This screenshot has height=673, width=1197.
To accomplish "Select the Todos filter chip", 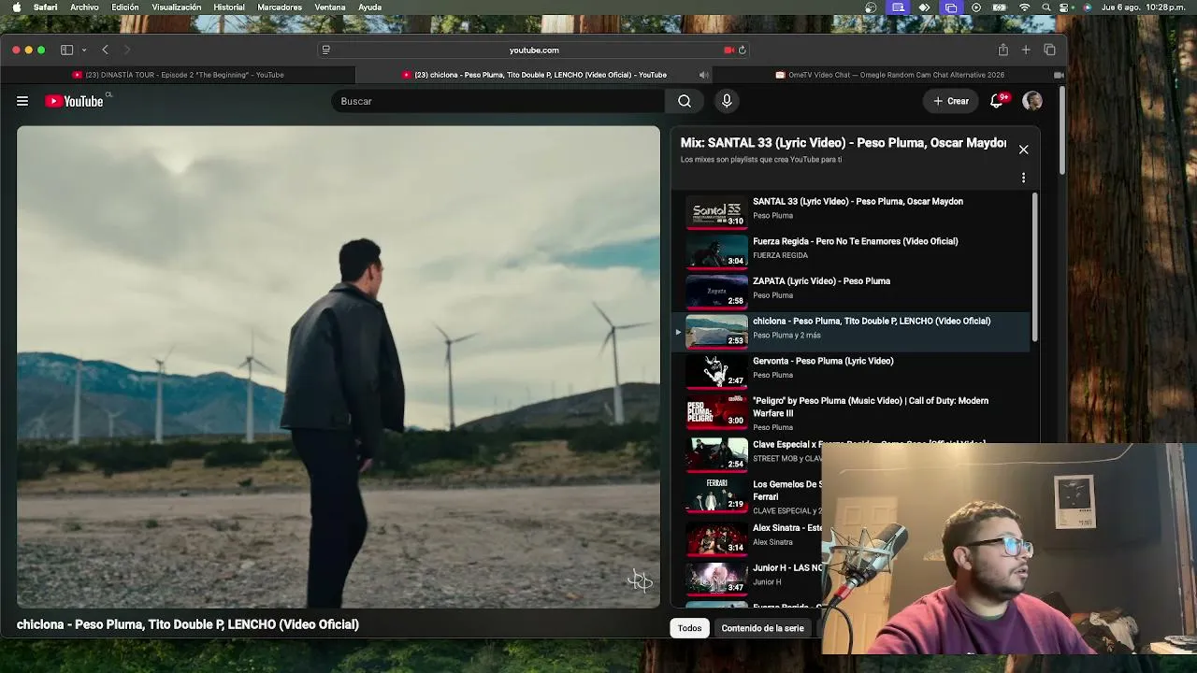I will (689, 628).
